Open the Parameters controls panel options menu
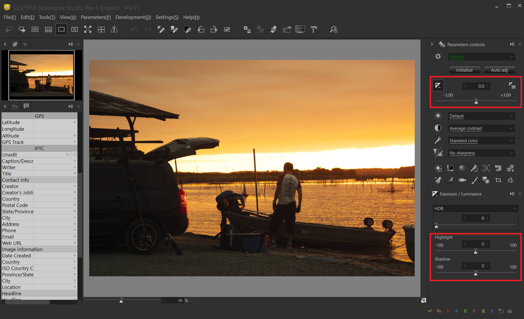Screen dimensions: 524x319 tap(512, 44)
